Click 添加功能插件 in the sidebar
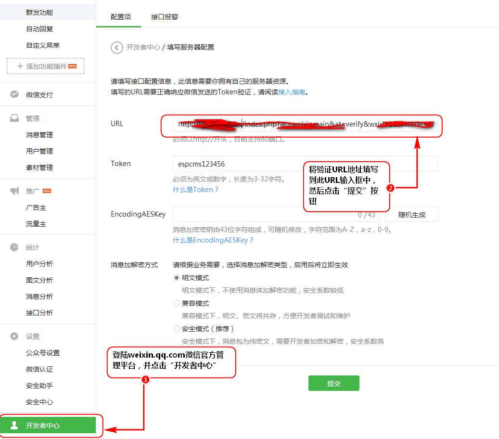Image resolution: width=499 pixels, height=439 pixels. (x=46, y=66)
